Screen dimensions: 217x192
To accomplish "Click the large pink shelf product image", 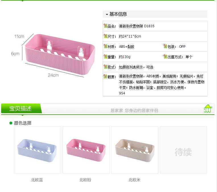I will 60,54.
